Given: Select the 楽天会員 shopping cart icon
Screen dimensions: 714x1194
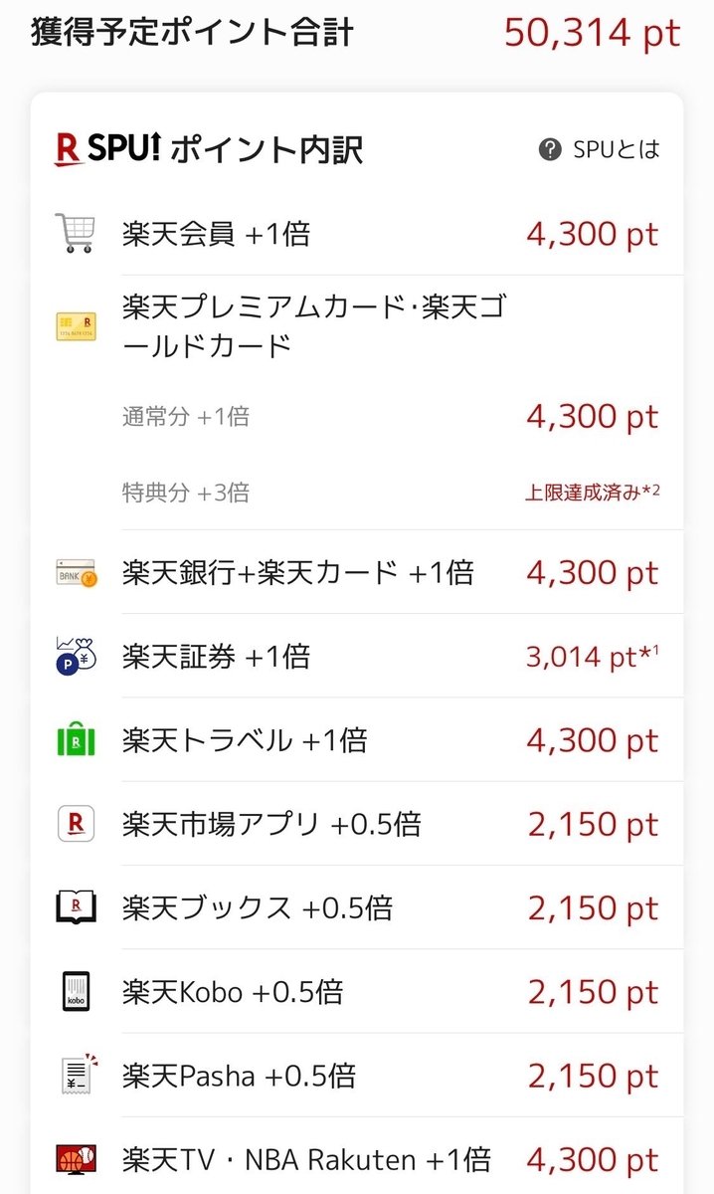Looking at the screenshot, I should click(75, 234).
